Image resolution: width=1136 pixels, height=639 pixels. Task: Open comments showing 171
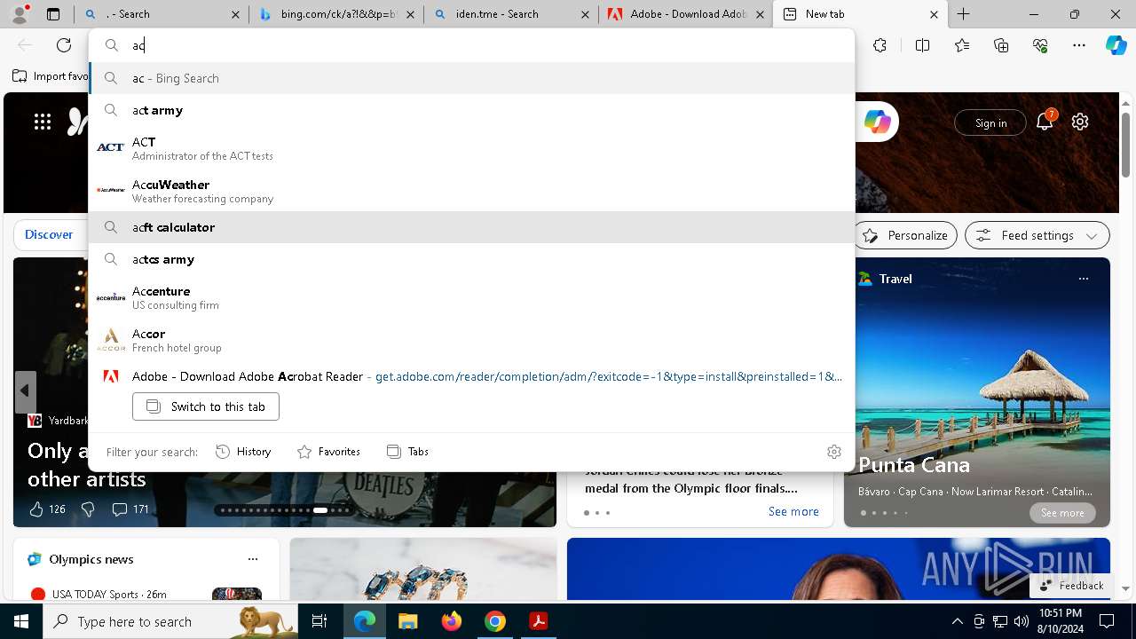(130, 509)
